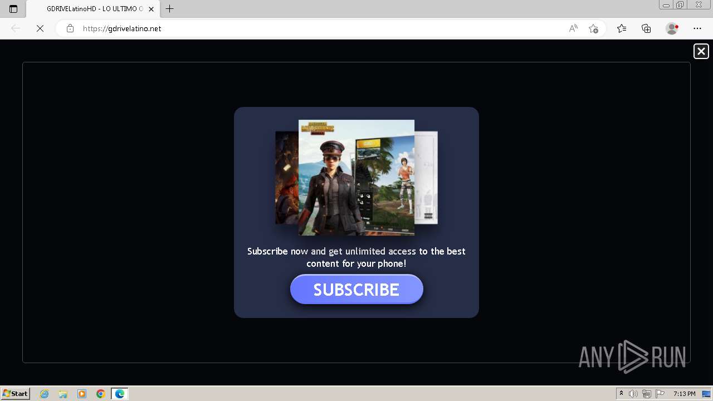713x401 pixels.
Task: Go back to previous page
Action: pos(16,28)
